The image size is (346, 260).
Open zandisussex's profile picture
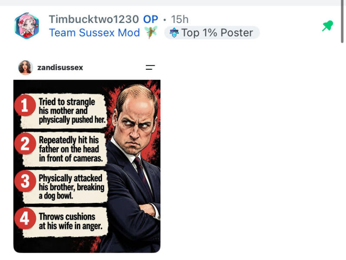pyautogui.click(x=25, y=68)
